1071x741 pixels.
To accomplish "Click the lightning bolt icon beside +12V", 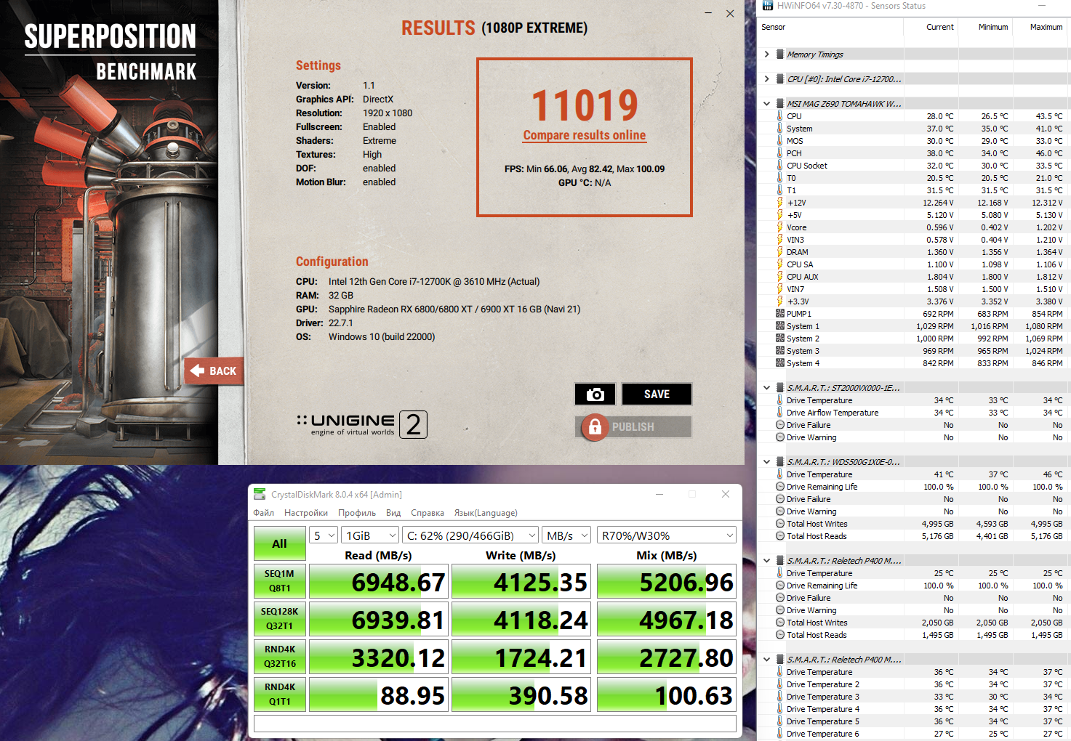I will point(779,203).
